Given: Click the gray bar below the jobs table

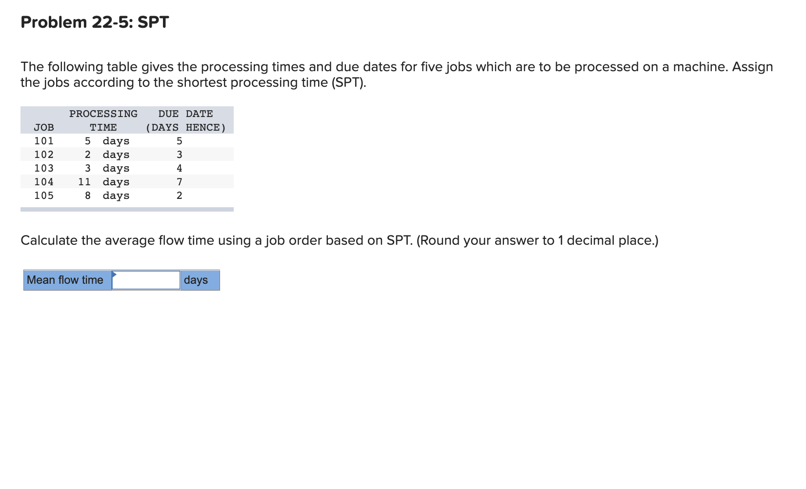Looking at the screenshot, I should 127,209.
